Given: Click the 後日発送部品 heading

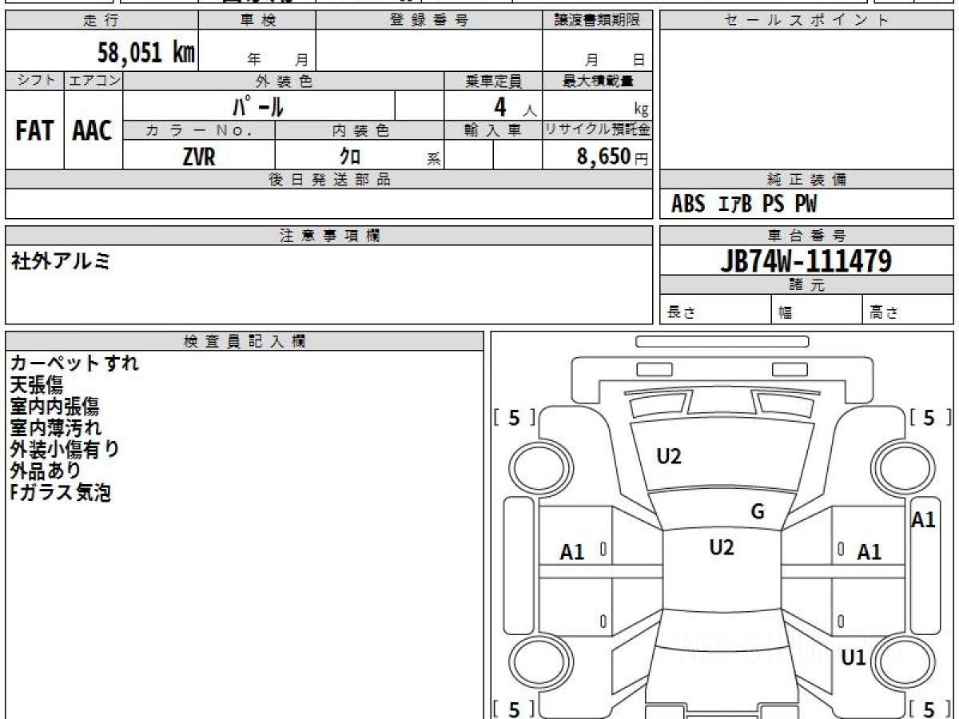Looking at the screenshot, I should [329, 180].
